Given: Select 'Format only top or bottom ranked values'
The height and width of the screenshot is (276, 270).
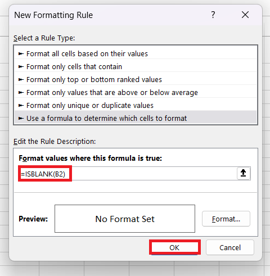Looking at the screenshot, I should [136, 80].
